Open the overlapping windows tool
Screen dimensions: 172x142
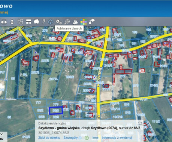[x=20, y=22]
